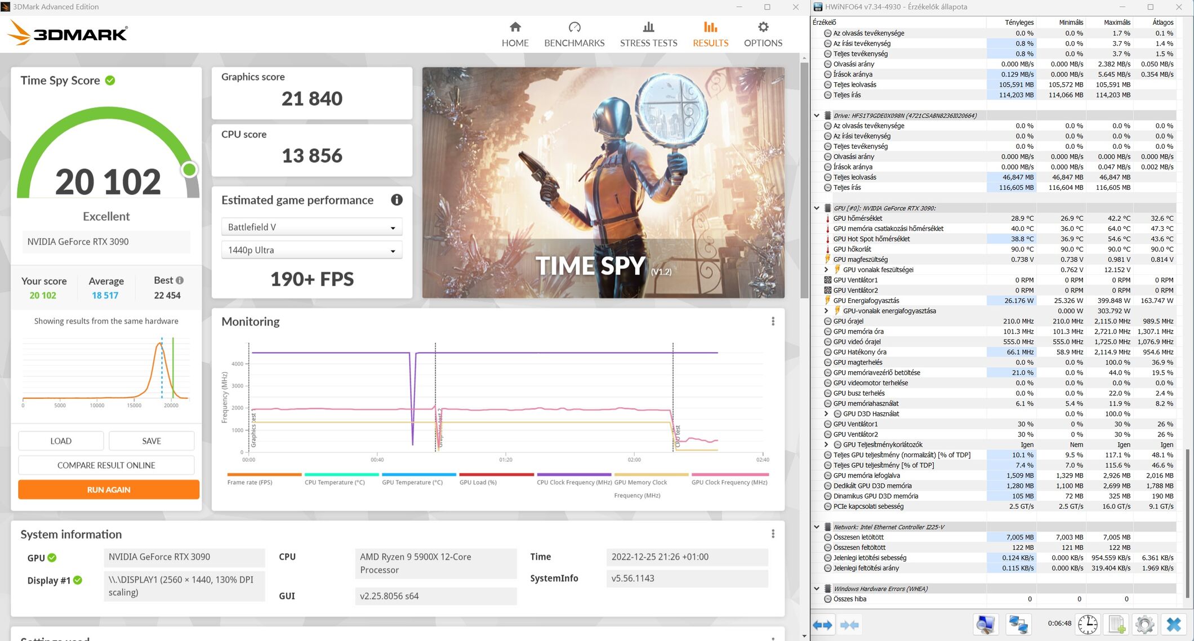Click the HWiNFO sensor list scrollbar

(x=1187, y=524)
